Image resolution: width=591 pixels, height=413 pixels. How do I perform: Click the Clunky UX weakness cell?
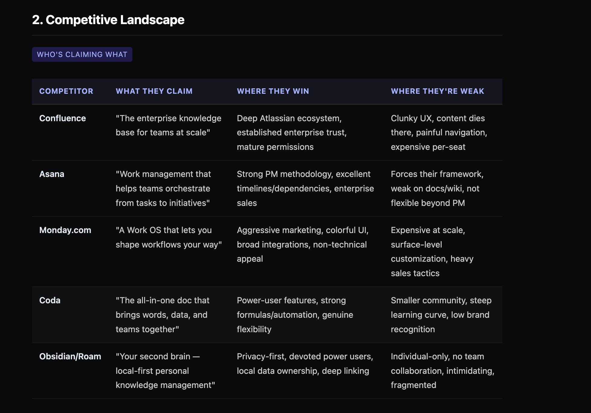[x=438, y=133]
